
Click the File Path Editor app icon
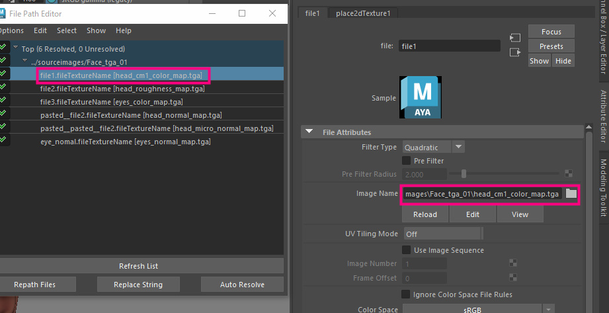click(3, 14)
